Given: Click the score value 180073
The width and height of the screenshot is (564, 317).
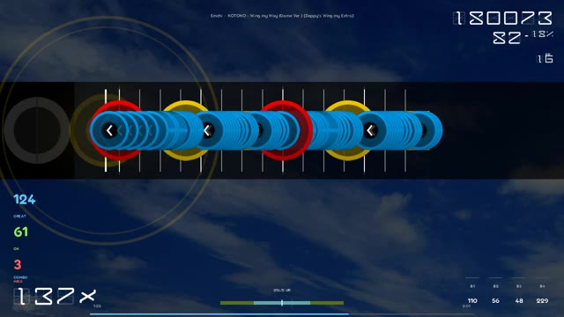Looking at the screenshot, I should pos(502,18).
